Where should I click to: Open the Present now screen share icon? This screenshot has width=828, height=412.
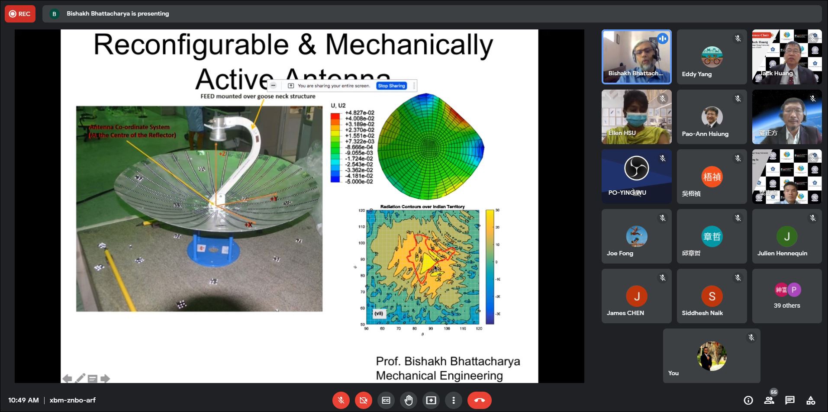[431, 400]
